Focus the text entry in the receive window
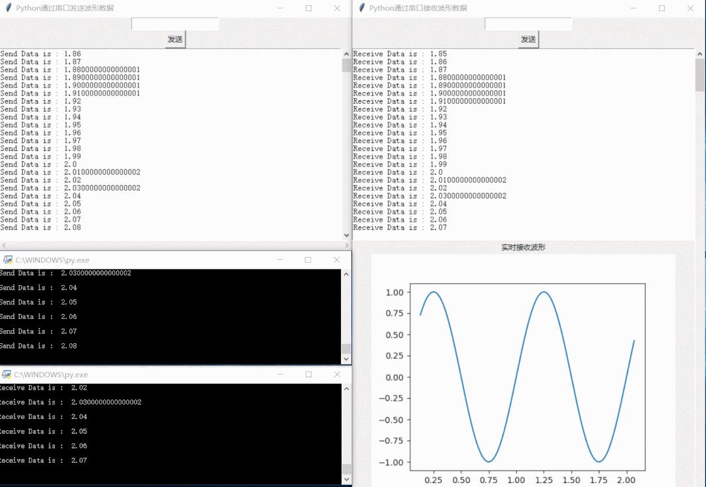706x487 pixels. coord(528,24)
